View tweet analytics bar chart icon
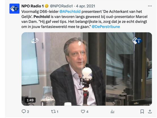This screenshot has width=157, height=118. tap(112, 111)
